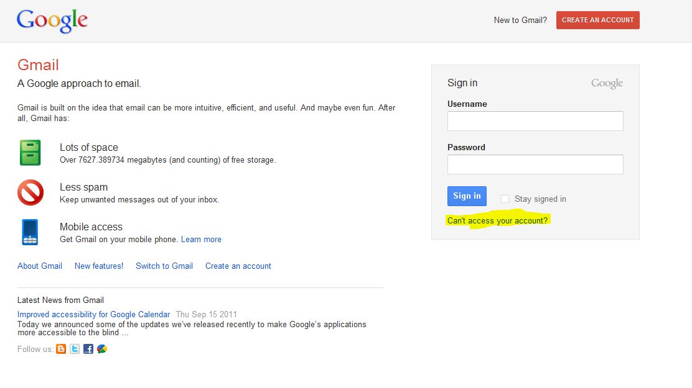Focus the Password input field
Image resolution: width=692 pixels, height=388 pixels.
(535, 165)
